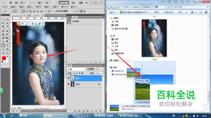Toggle lock position in Layers panel

pyautogui.click(x=80, y=73)
